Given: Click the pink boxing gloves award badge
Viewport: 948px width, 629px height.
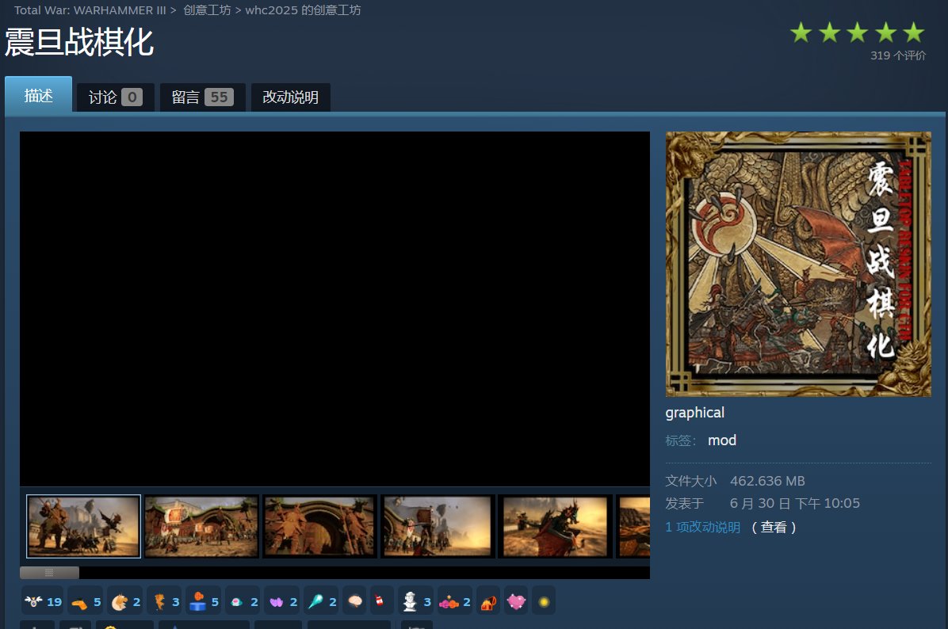Looking at the screenshot, I should (455, 601).
